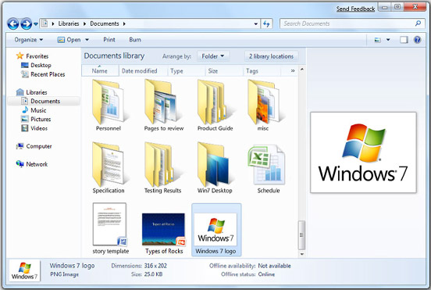Click Burn in the toolbar
Image resolution: width=431 pixels, height=290 pixels.
(135, 40)
